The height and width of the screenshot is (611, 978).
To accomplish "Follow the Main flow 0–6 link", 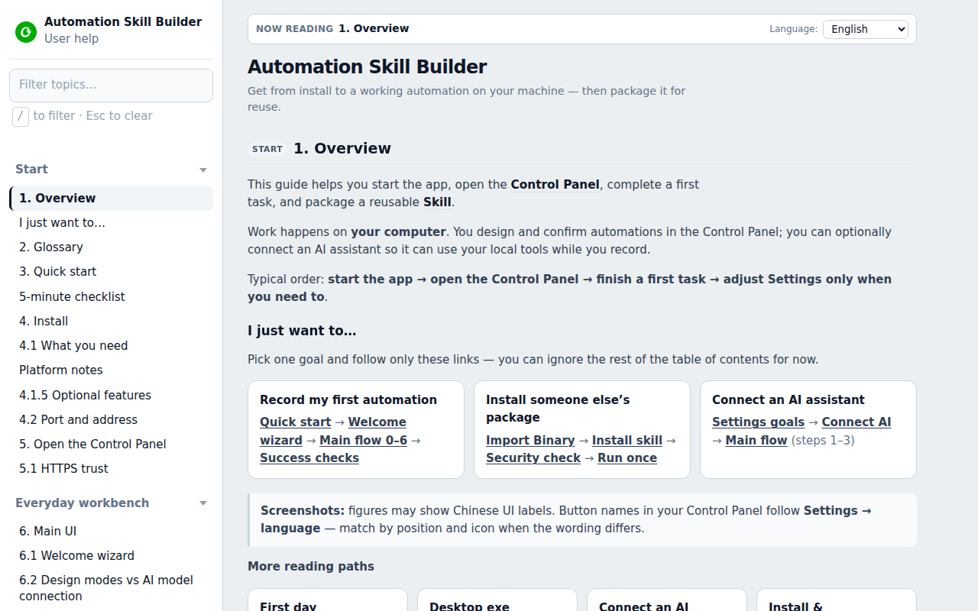I will click(364, 441).
